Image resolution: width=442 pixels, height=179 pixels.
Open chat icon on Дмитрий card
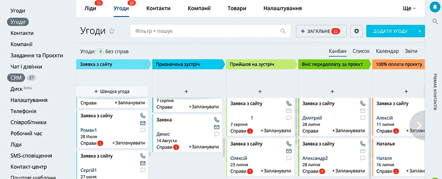[x=363, y=118]
